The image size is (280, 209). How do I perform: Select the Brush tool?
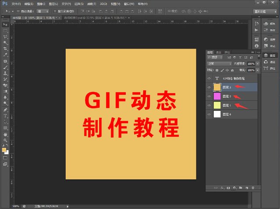coord(5,67)
